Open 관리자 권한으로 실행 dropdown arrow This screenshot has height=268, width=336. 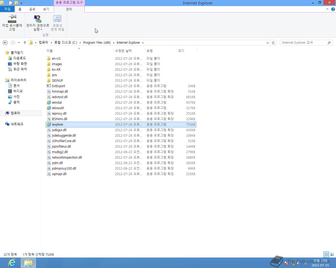[41, 30]
